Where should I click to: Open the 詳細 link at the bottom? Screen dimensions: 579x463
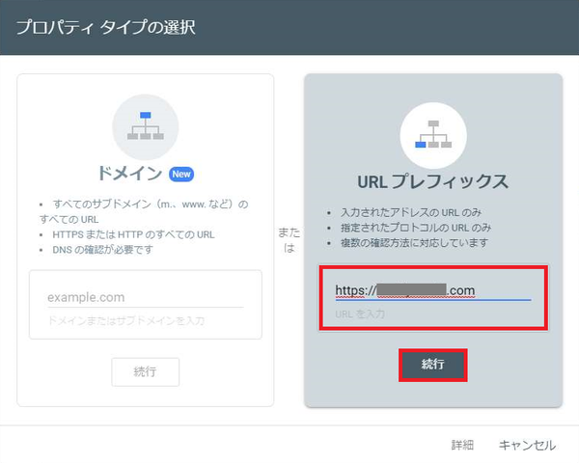462,445
